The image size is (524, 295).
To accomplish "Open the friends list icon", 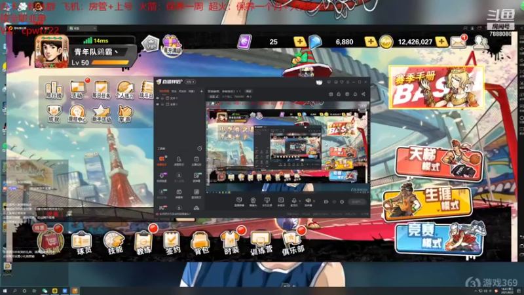I will (480, 42).
